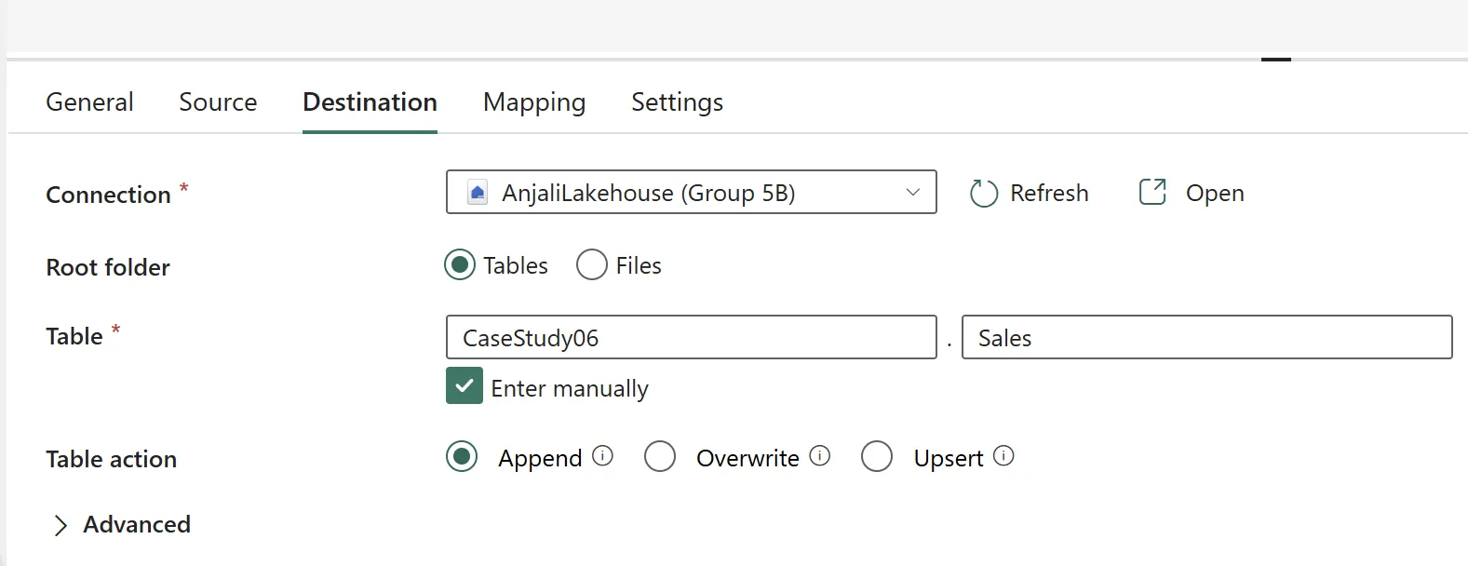The image size is (1468, 566).
Task: Click the info icon next to Upsert
Action: [1003, 456]
